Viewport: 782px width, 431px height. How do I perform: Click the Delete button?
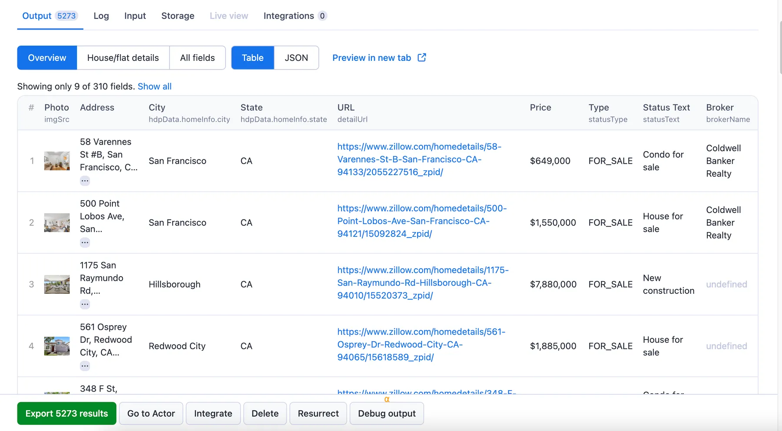[x=265, y=413]
